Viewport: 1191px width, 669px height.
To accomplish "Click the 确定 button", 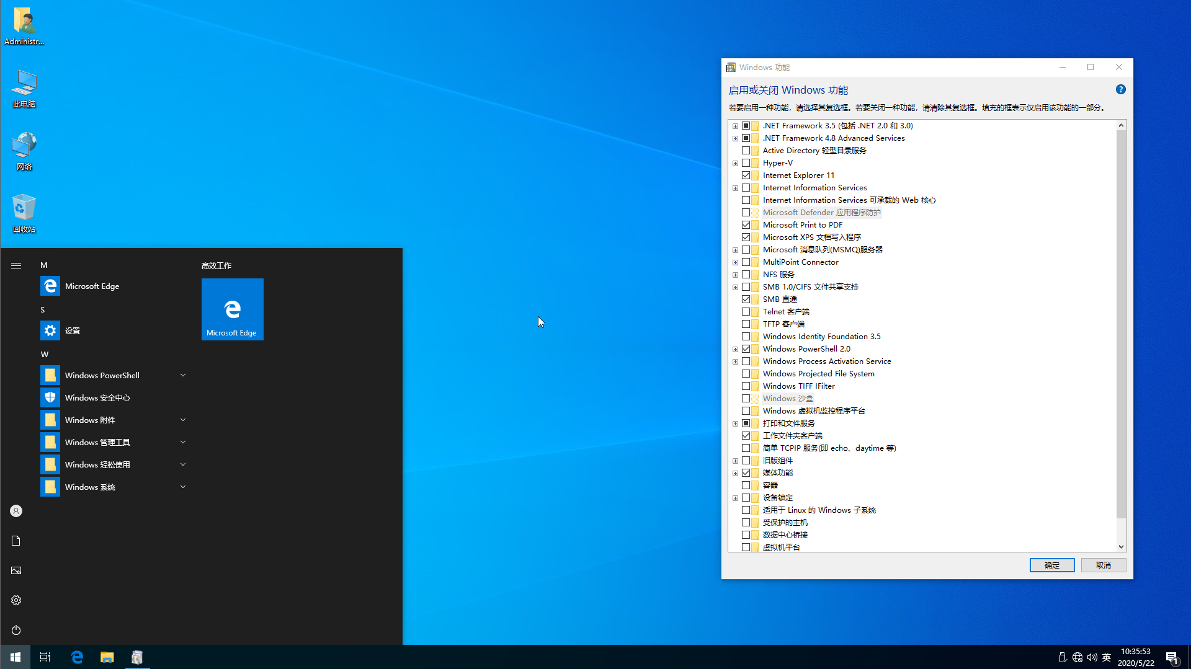I will click(1052, 565).
